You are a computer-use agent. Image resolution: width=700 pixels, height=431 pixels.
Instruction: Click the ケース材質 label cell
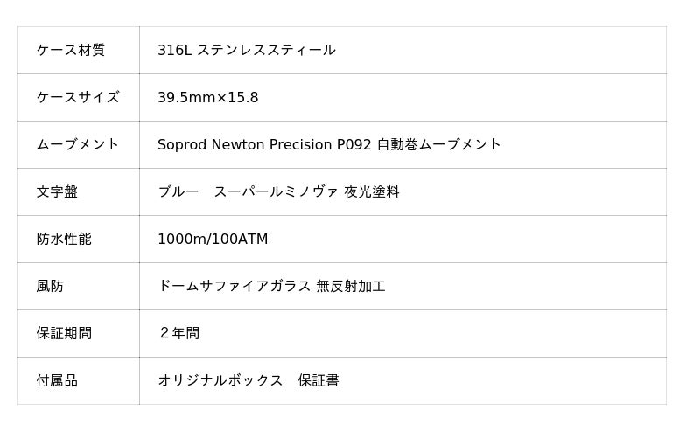pos(71,51)
